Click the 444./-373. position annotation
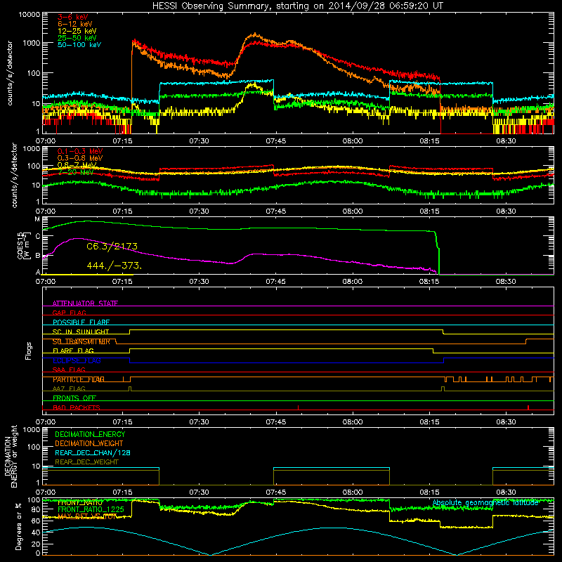The image size is (562, 562). 115,266
